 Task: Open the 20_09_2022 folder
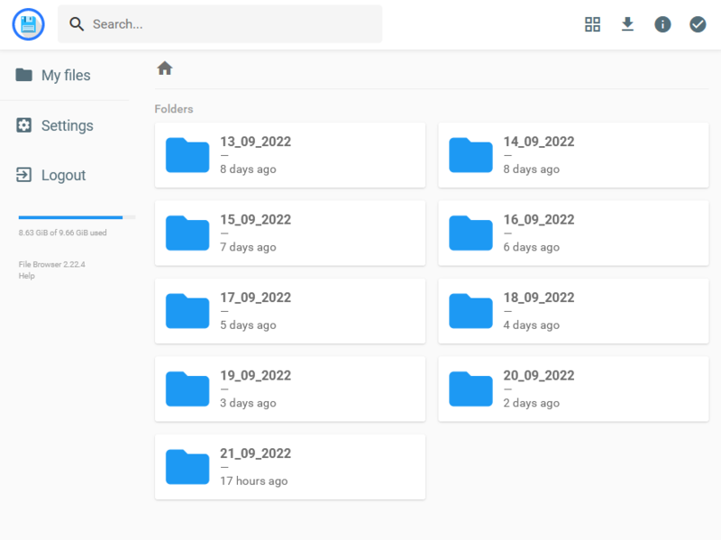tap(573, 389)
